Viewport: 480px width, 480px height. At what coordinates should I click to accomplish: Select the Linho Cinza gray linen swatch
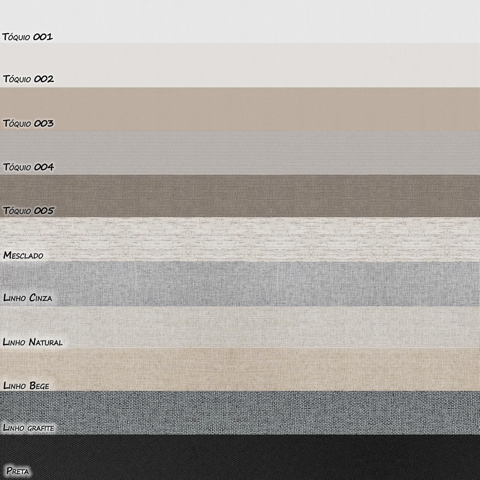tap(240, 283)
